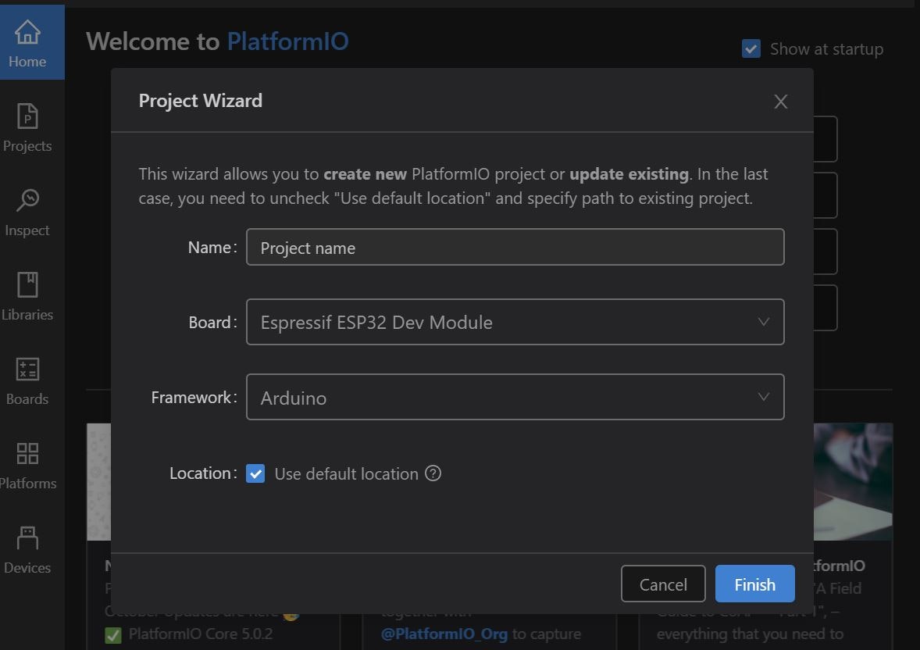Click the Finish button
This screenshot has height=650, width=920.
(754, 584)
